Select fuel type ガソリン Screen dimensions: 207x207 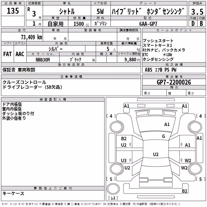coord(100,24)
